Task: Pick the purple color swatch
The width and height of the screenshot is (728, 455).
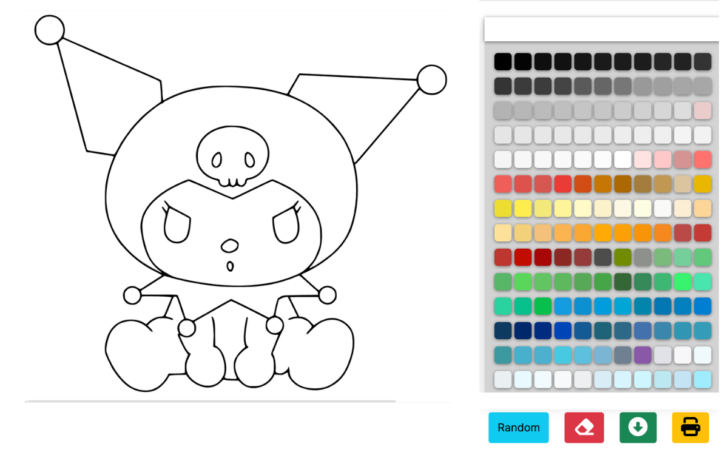Action: click(x=642, y=355)
